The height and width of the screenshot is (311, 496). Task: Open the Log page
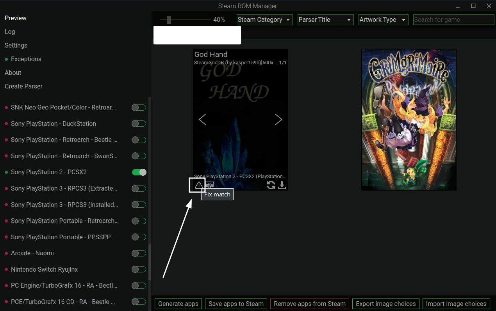[x=10, y=32]
